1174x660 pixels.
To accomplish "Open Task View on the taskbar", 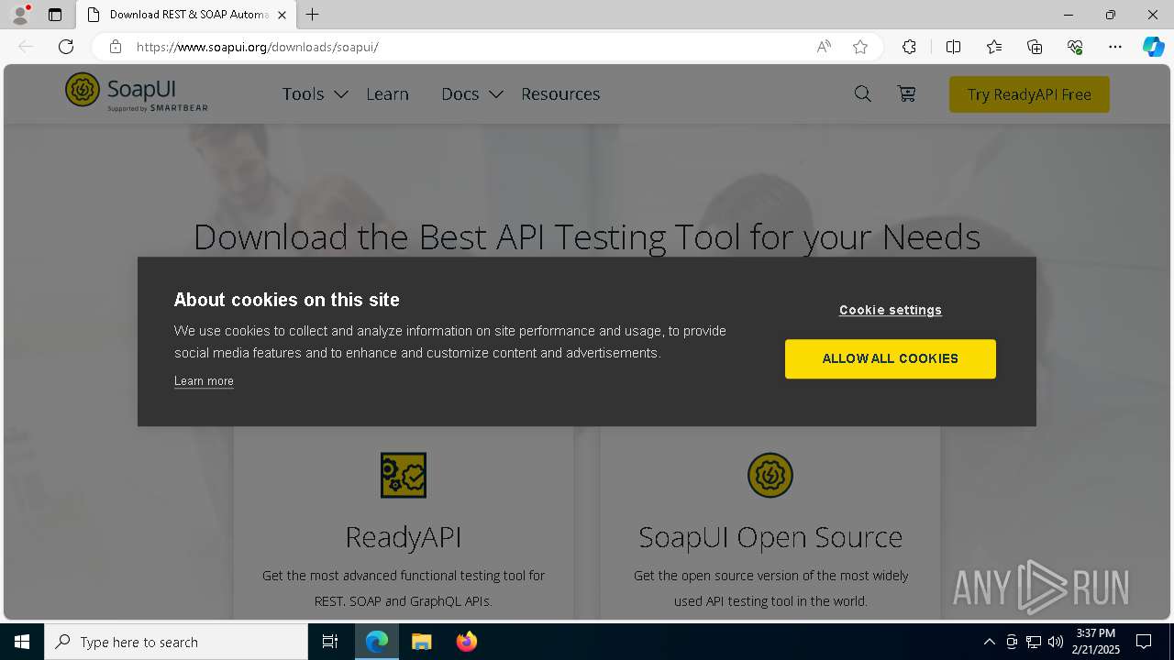I will pos(330,642).
